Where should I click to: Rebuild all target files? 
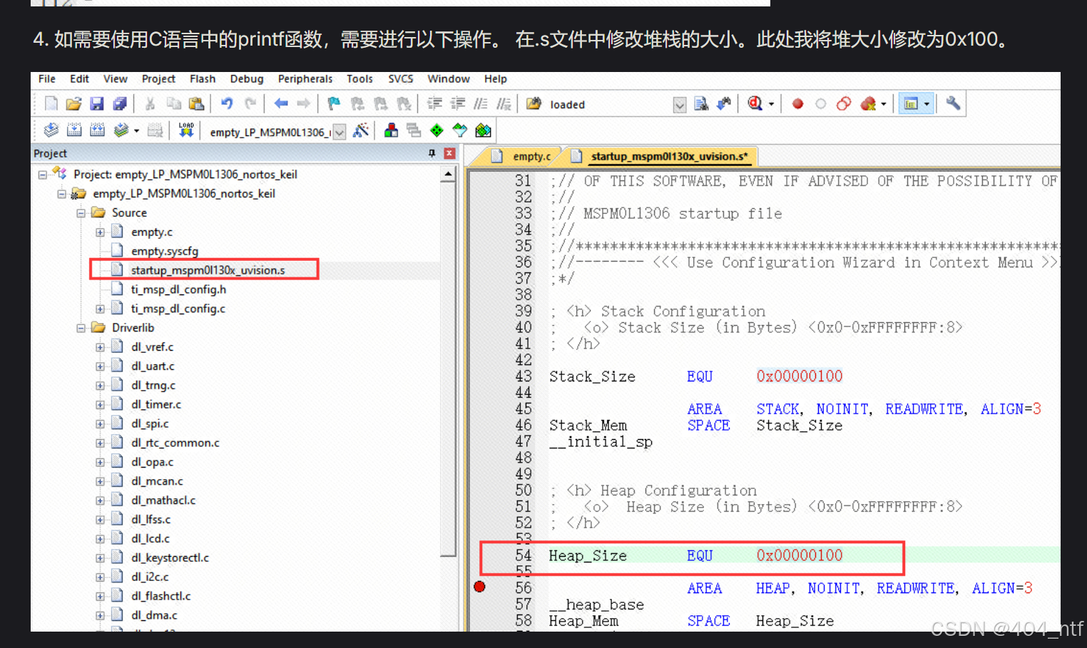pos(97,130)
